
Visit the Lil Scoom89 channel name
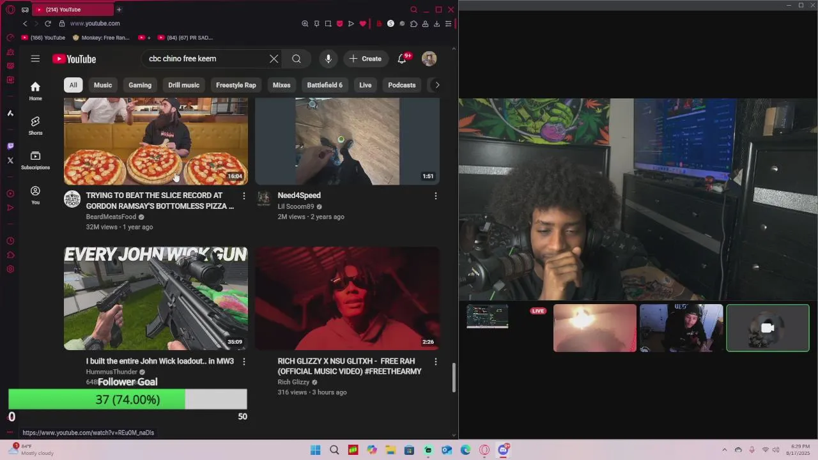point(296,206)
